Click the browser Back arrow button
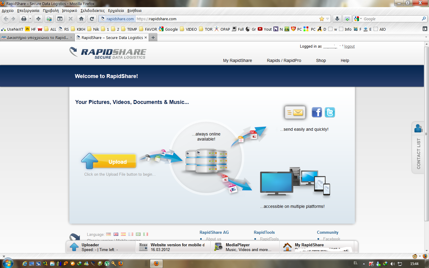The height and width of the screenshot is (268, 429). tap(6, 19)
